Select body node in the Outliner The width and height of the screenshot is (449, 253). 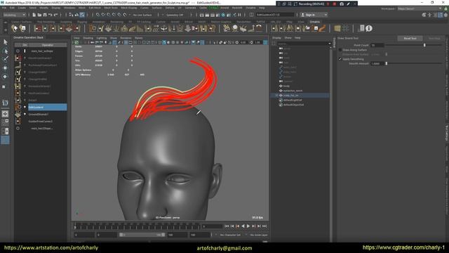286,86
